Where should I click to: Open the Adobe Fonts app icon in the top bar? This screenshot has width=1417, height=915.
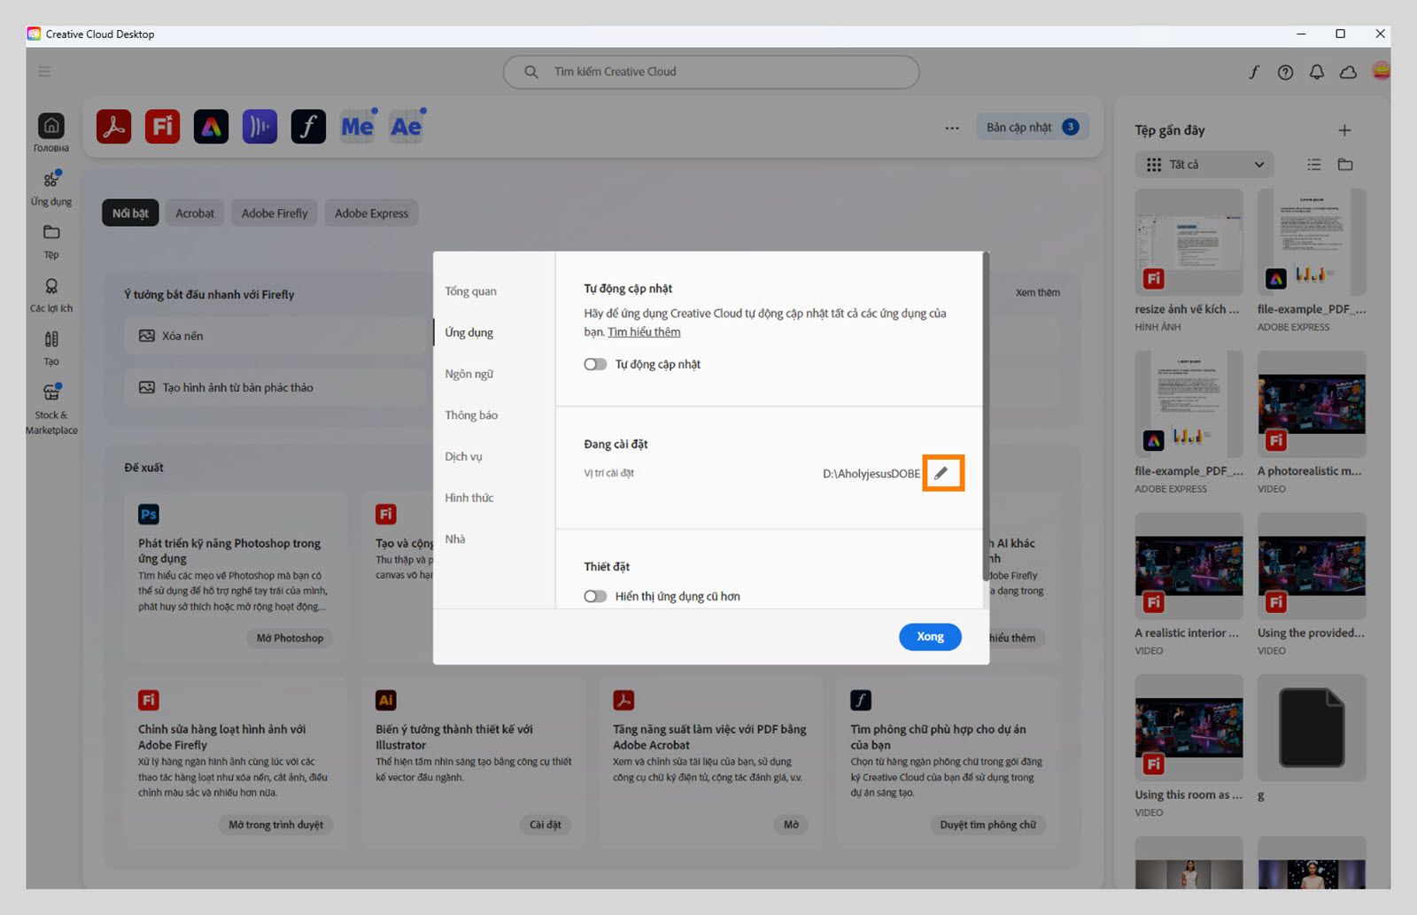click(x=308, y=127)
